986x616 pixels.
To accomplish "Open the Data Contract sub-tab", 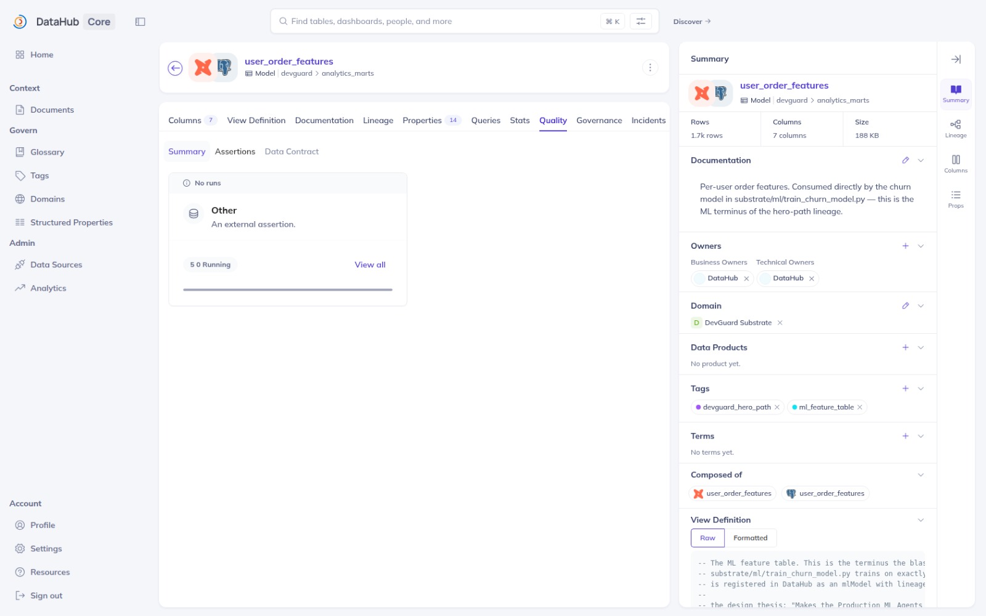I will click(x=291, y=152).
